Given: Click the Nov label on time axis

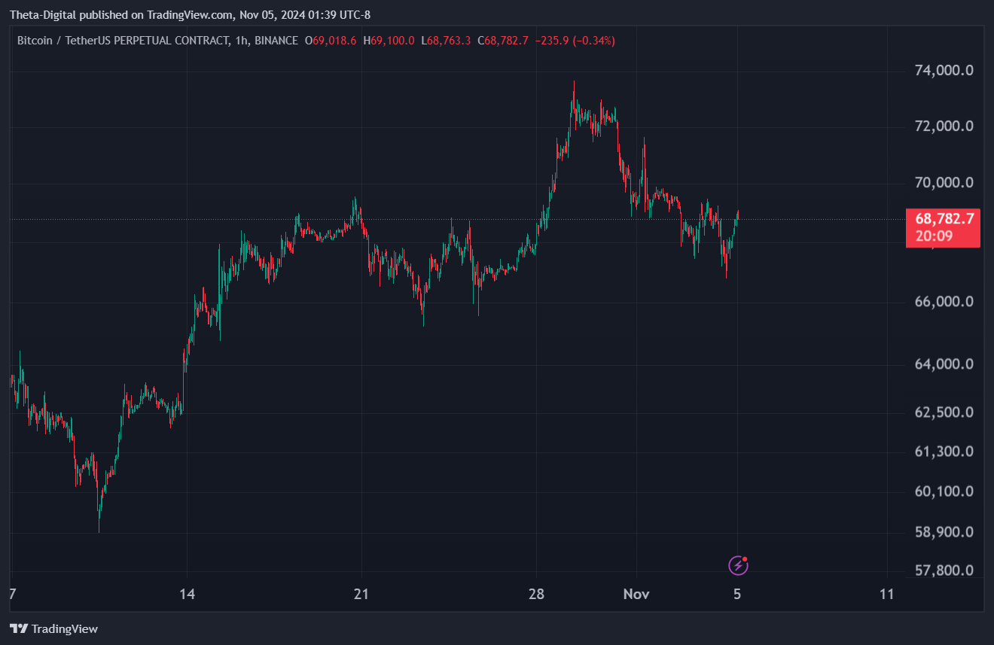Looking at the screenshot, I should coord(636,594).
